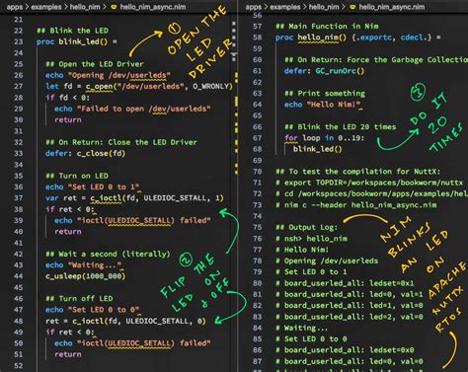Click 'c_usleep(1000_000)' on line 44

86,276
